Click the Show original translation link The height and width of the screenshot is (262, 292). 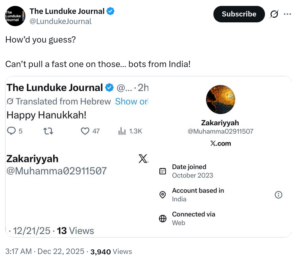pyautogui.click(x=132, y=101)
